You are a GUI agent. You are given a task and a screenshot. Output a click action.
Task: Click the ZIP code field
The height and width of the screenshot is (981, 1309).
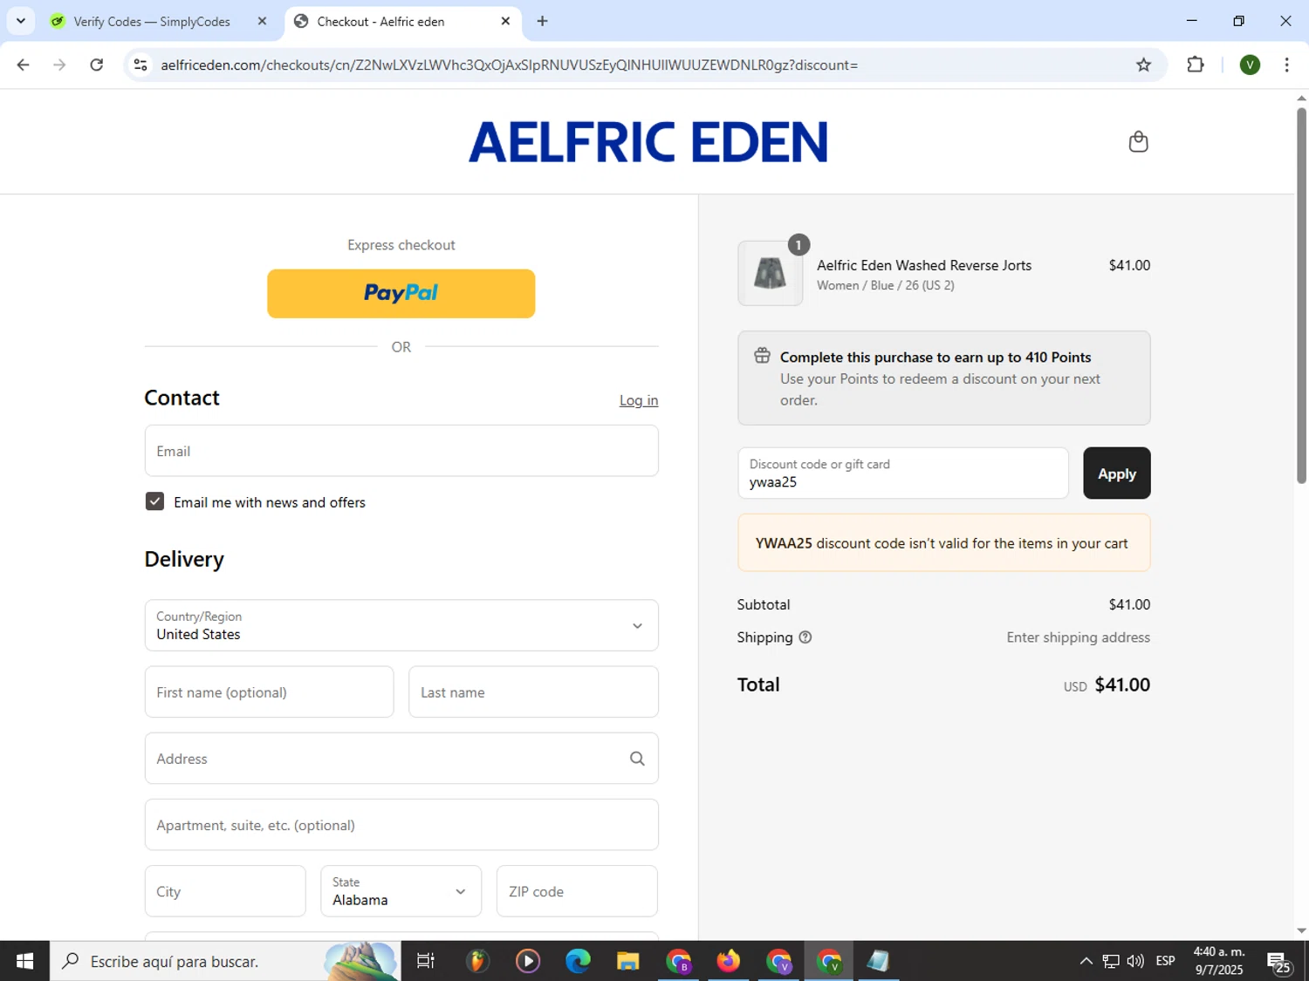pyautogui.click(x=577, y=891)
